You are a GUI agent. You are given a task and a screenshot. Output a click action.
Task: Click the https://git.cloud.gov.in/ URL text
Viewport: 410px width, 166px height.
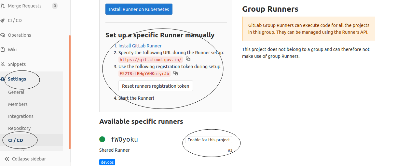(151, 60)
